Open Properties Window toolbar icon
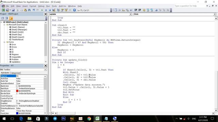The image size is (218, 122). tap(62, 10)
